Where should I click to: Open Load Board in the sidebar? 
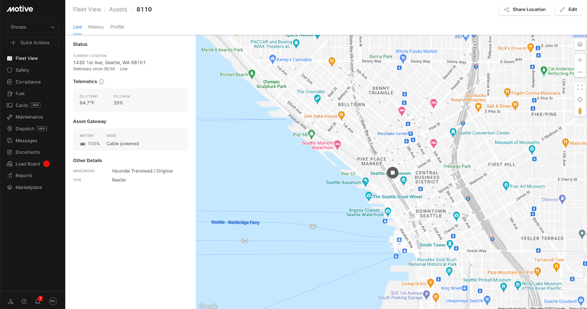pos(28,164)
